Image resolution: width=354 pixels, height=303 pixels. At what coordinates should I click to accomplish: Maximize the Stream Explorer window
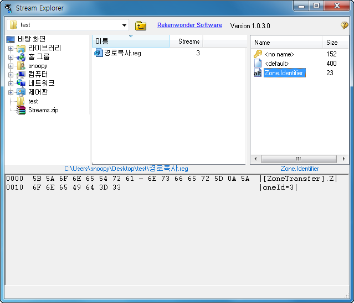(316, 6)
